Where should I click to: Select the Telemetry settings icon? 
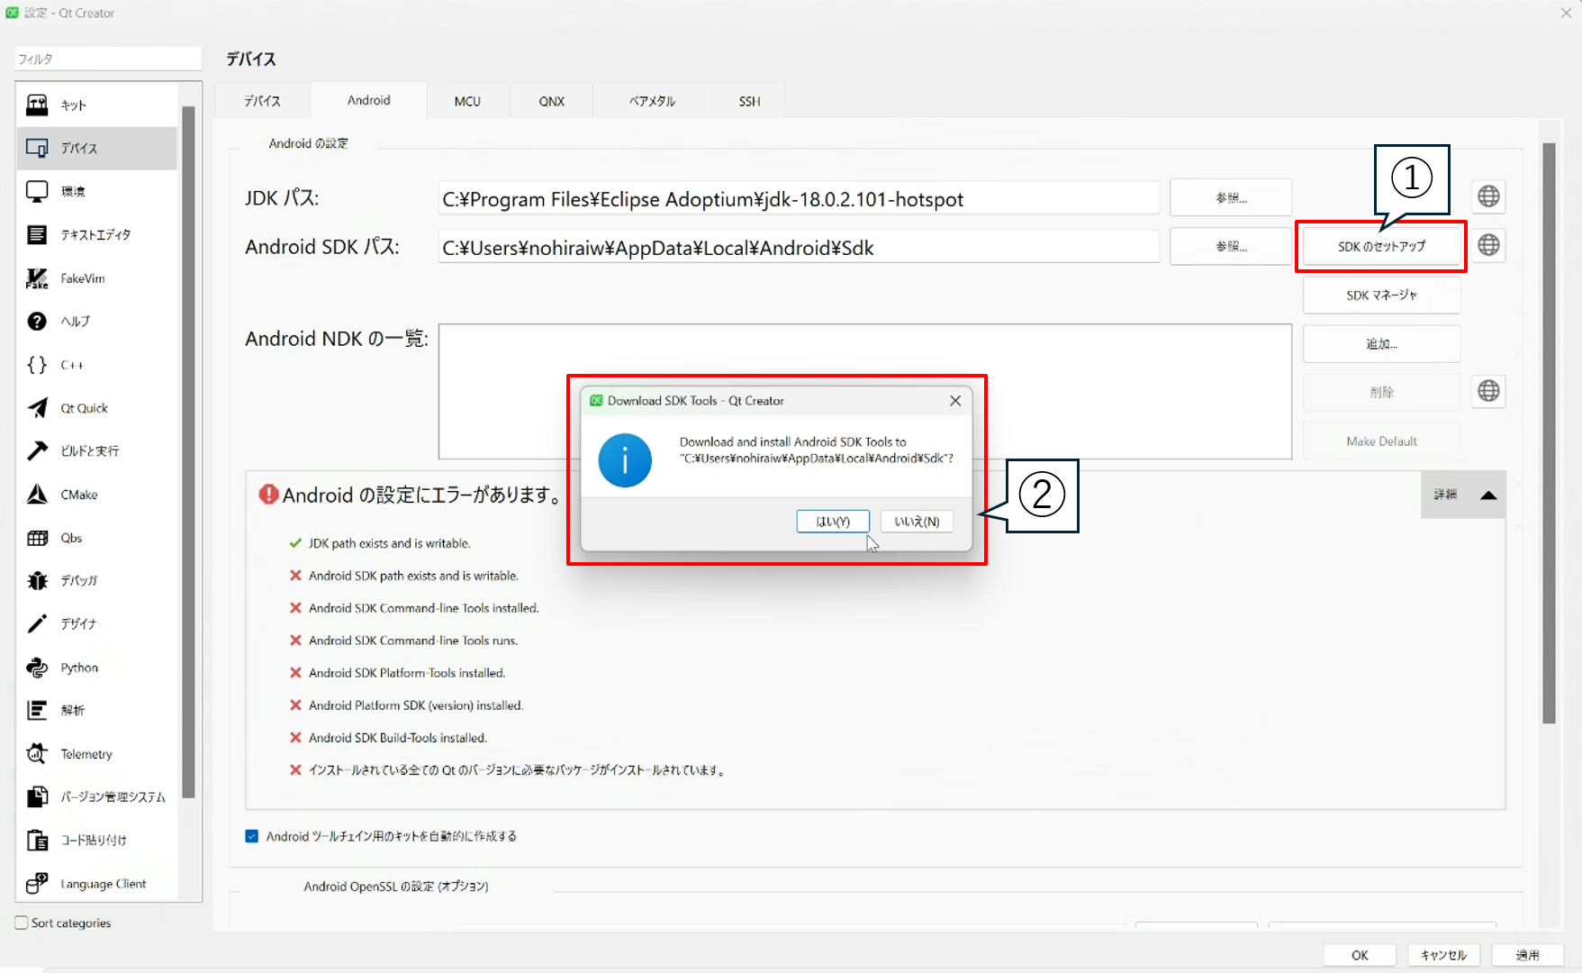pos(37,754)
